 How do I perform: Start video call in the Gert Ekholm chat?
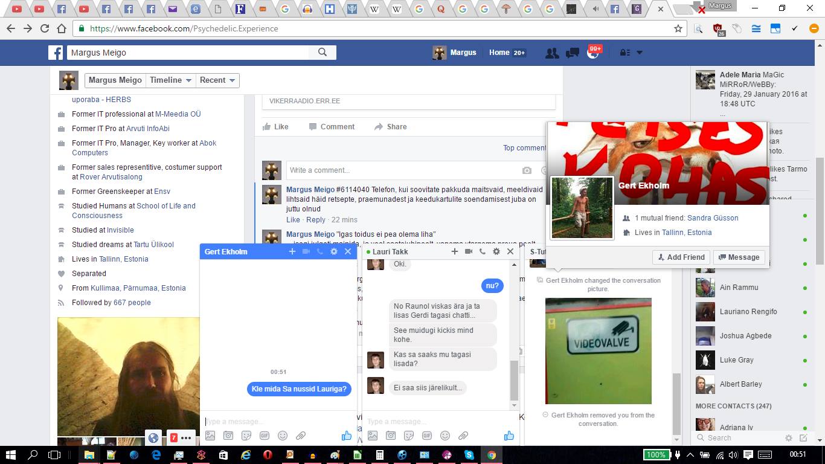(x=306, y=251)
